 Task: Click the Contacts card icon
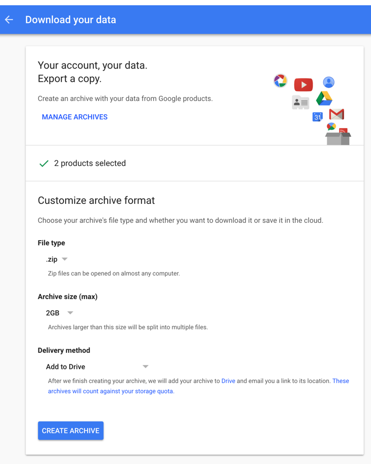click(300, 102)
